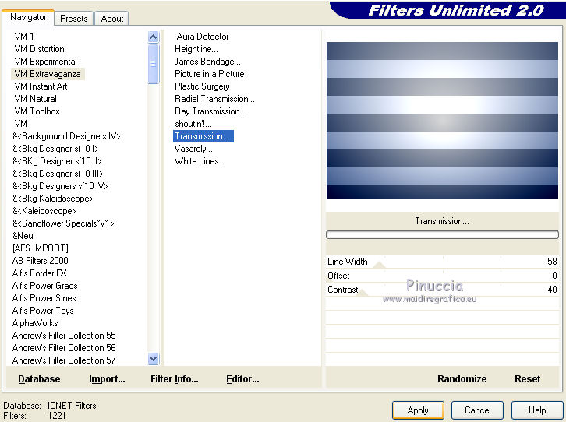Viewport: 566px width, 422px height.
Task: Reset the filter parameters
Action: tap(527, 379)
